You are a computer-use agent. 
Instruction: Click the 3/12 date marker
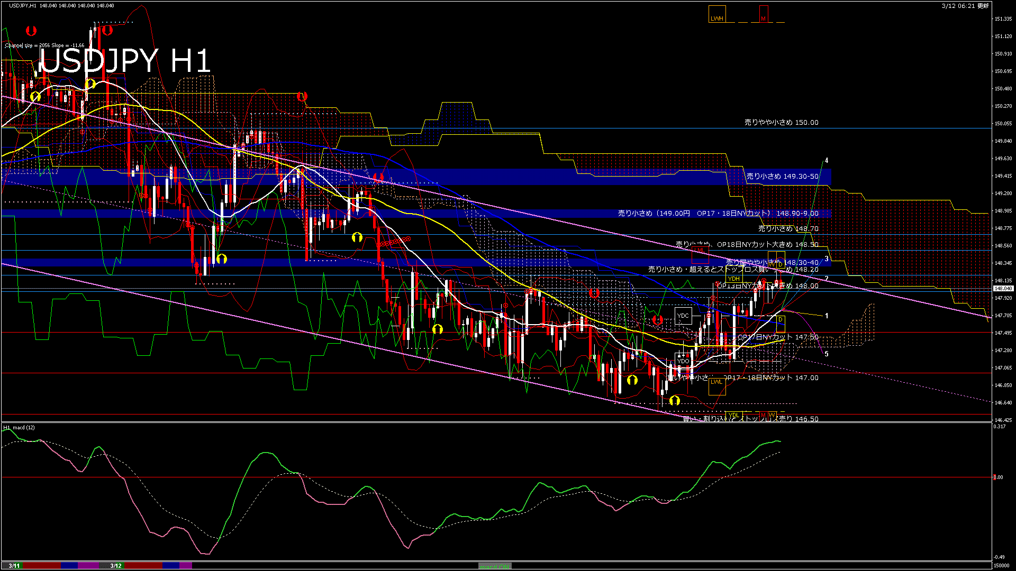click(116, 566)
